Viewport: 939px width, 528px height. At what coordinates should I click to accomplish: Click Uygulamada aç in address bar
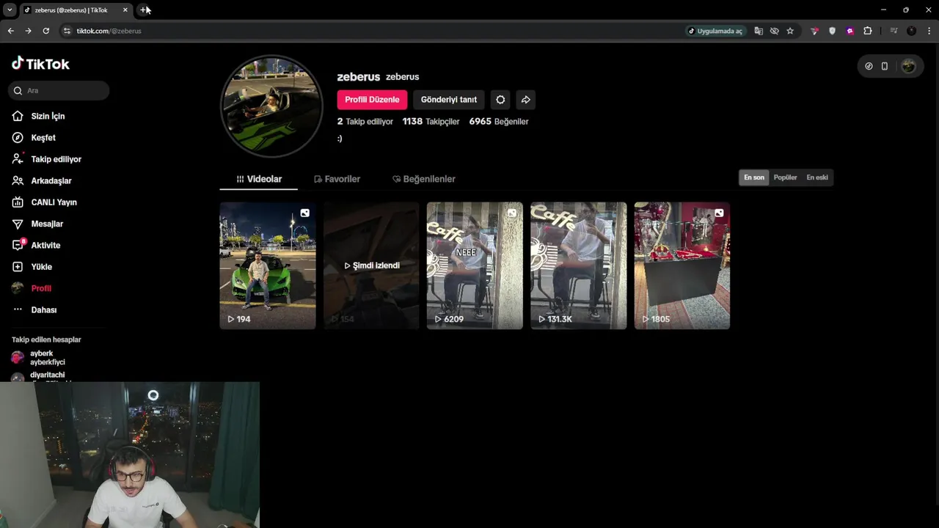coord(715,31)
